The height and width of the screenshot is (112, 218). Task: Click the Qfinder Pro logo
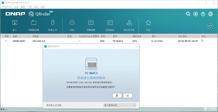coord(41,14)
